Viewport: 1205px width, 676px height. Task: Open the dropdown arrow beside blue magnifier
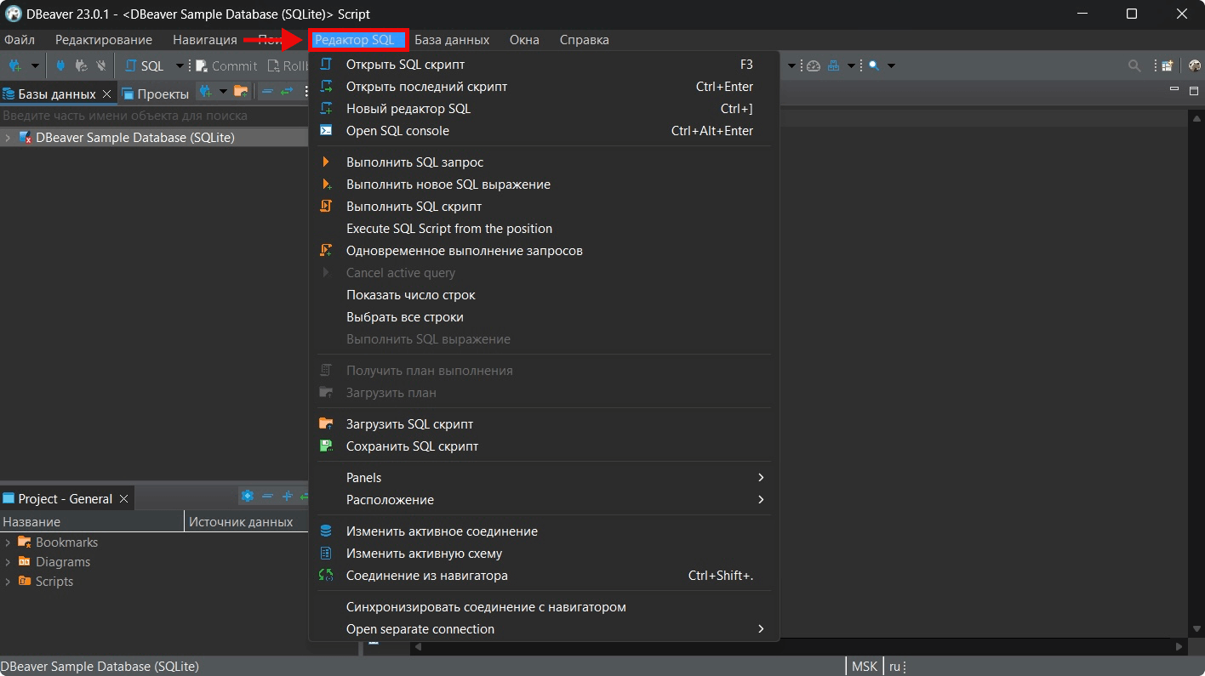(x=891, y=65)
